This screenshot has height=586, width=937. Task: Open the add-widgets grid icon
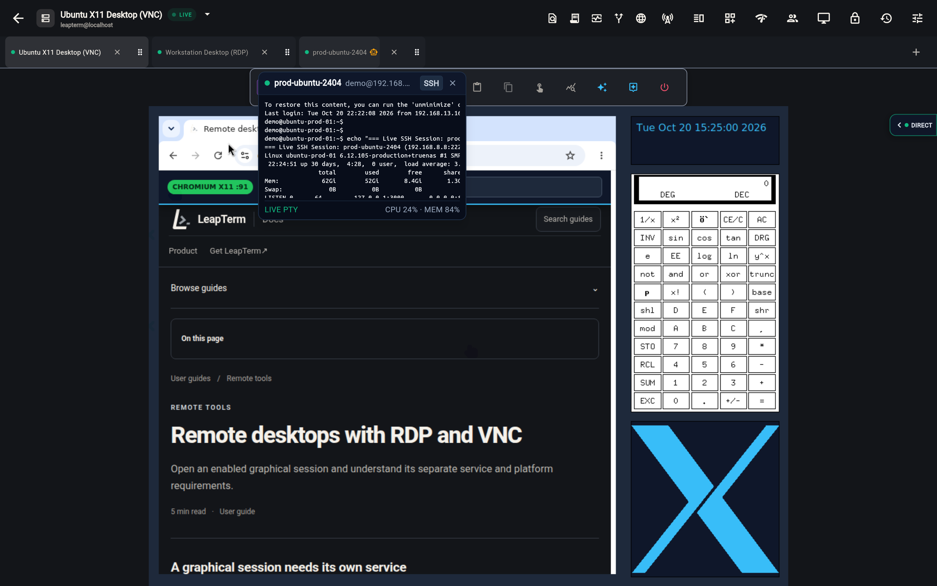tap(730, 18)
